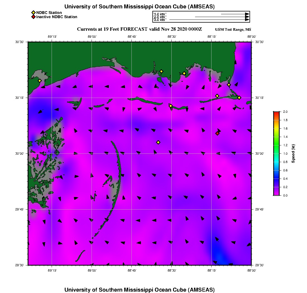This screenshot has width=307, height=293.
Task: Click the USM Test Range, MS label
Action: click(233, 30)
